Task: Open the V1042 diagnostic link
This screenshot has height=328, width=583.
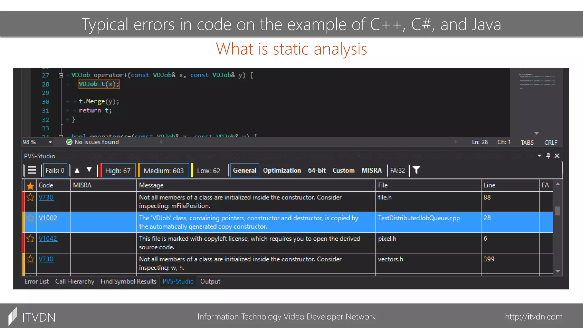Action: [x=48, y=238]
